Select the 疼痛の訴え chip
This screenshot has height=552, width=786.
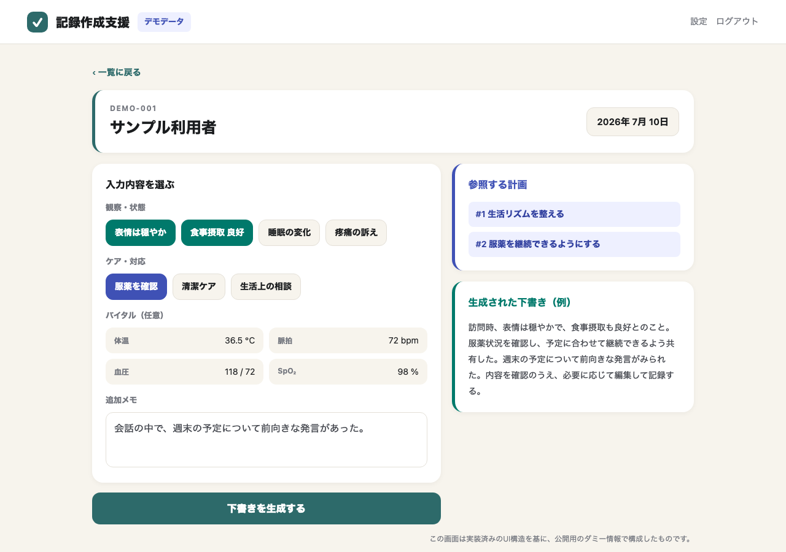tap(356, 232)
